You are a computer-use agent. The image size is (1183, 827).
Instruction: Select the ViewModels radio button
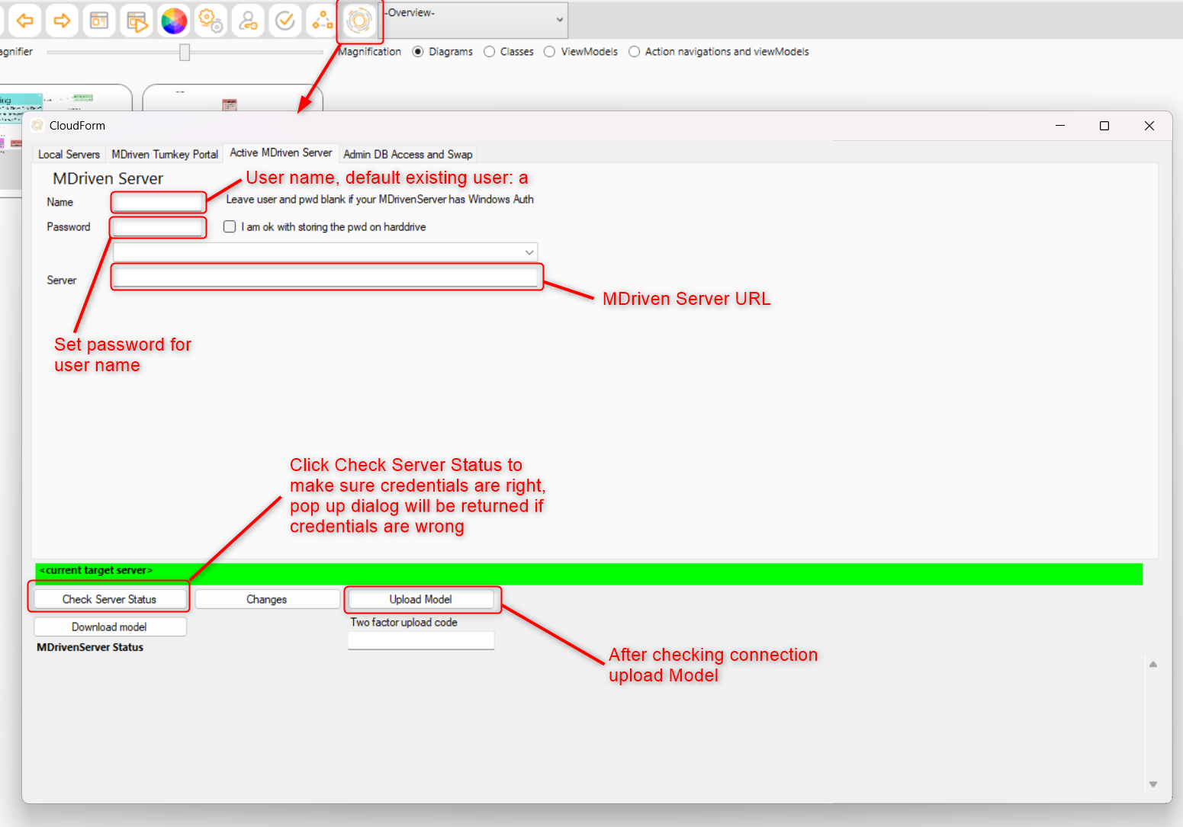click(x=550, y=52)
